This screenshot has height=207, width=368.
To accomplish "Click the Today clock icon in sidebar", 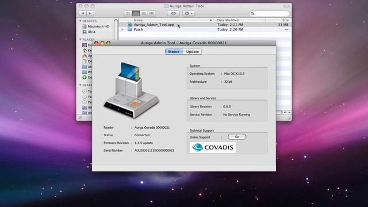I will (x=85, y=91).
